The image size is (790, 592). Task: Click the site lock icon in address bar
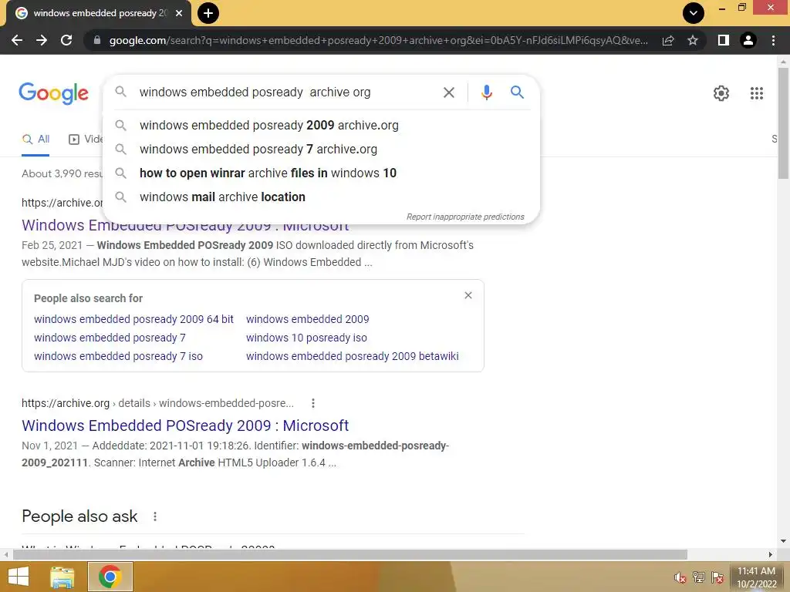(97, 40)
